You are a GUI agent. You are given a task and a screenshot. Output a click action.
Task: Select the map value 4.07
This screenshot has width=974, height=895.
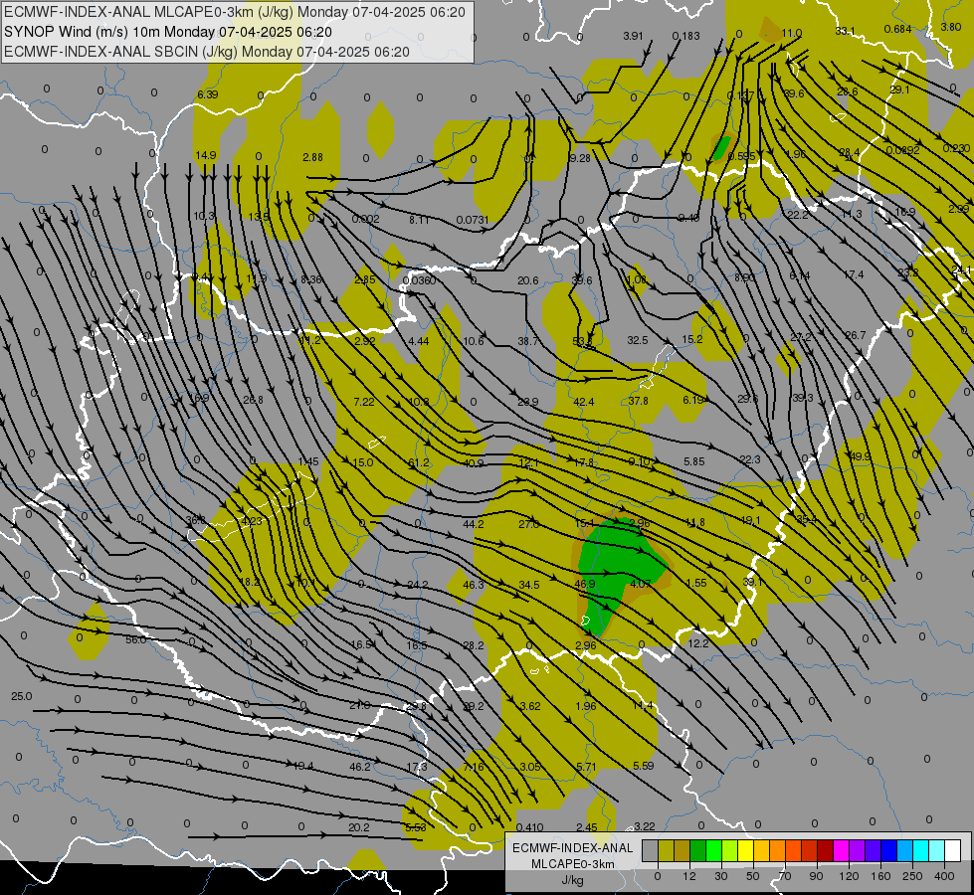point(641,584)
